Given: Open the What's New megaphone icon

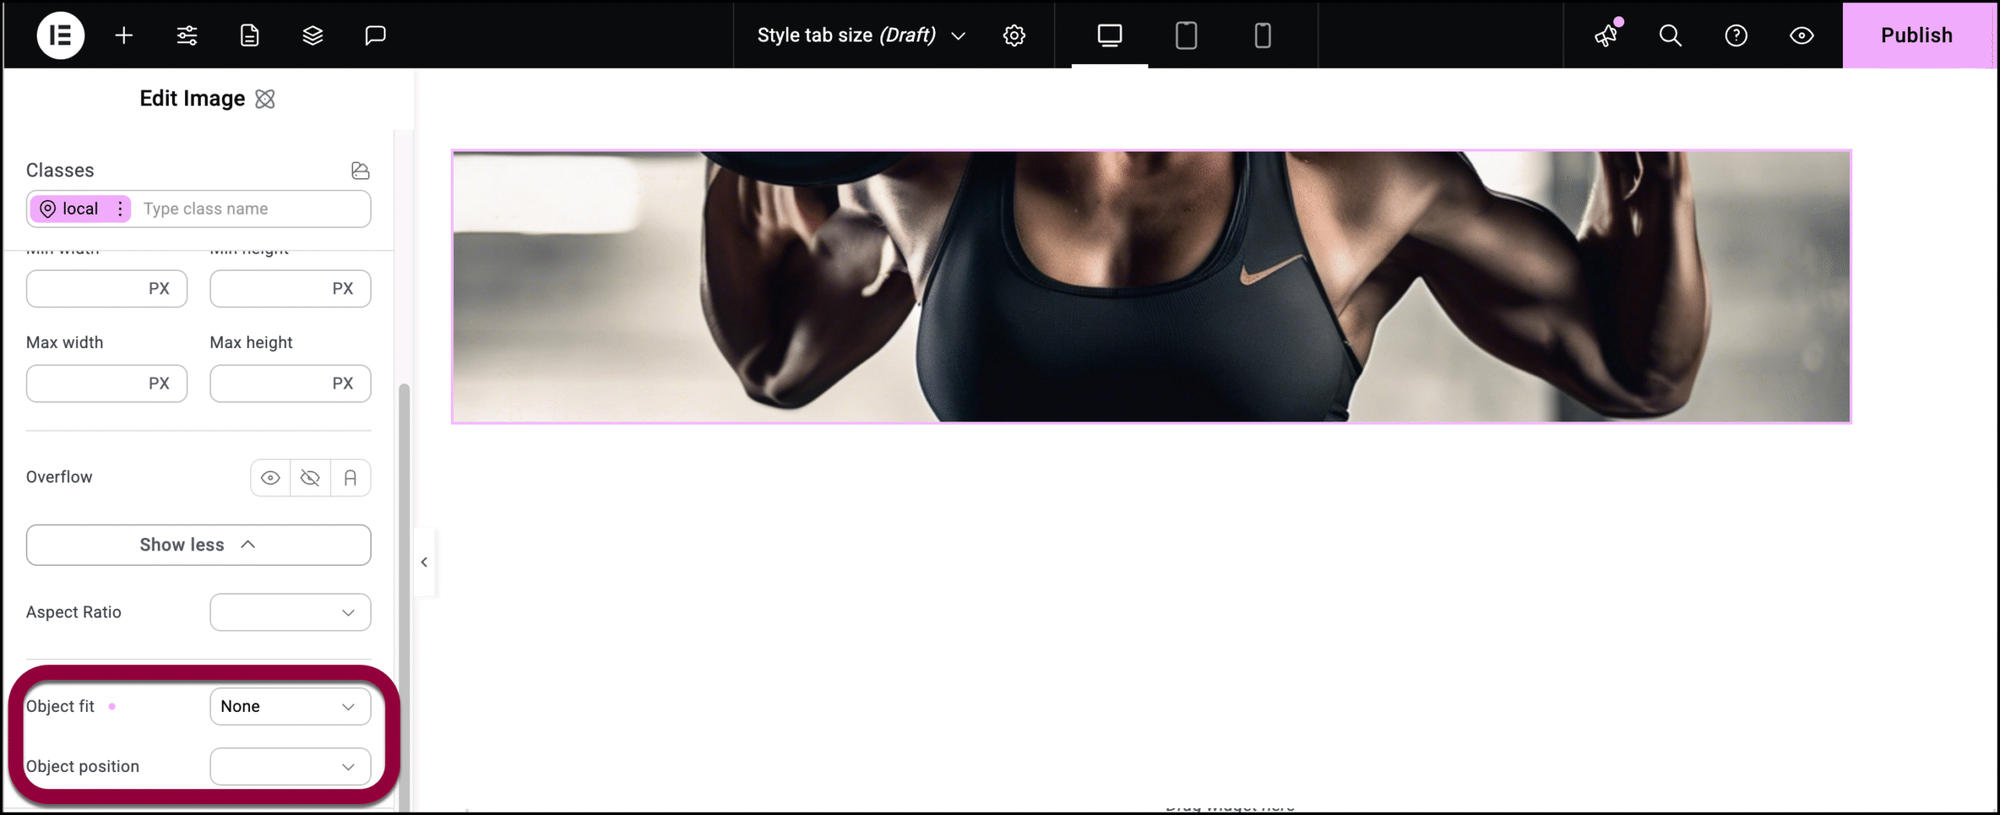Looking at the screenshot, I should pyautogui.click(x=1607, y=35).
